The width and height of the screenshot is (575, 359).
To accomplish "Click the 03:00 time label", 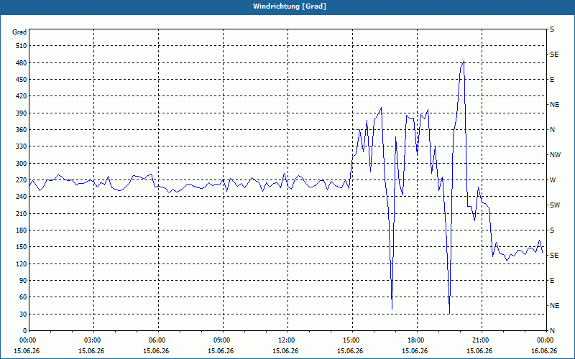I will pos(91,340).
